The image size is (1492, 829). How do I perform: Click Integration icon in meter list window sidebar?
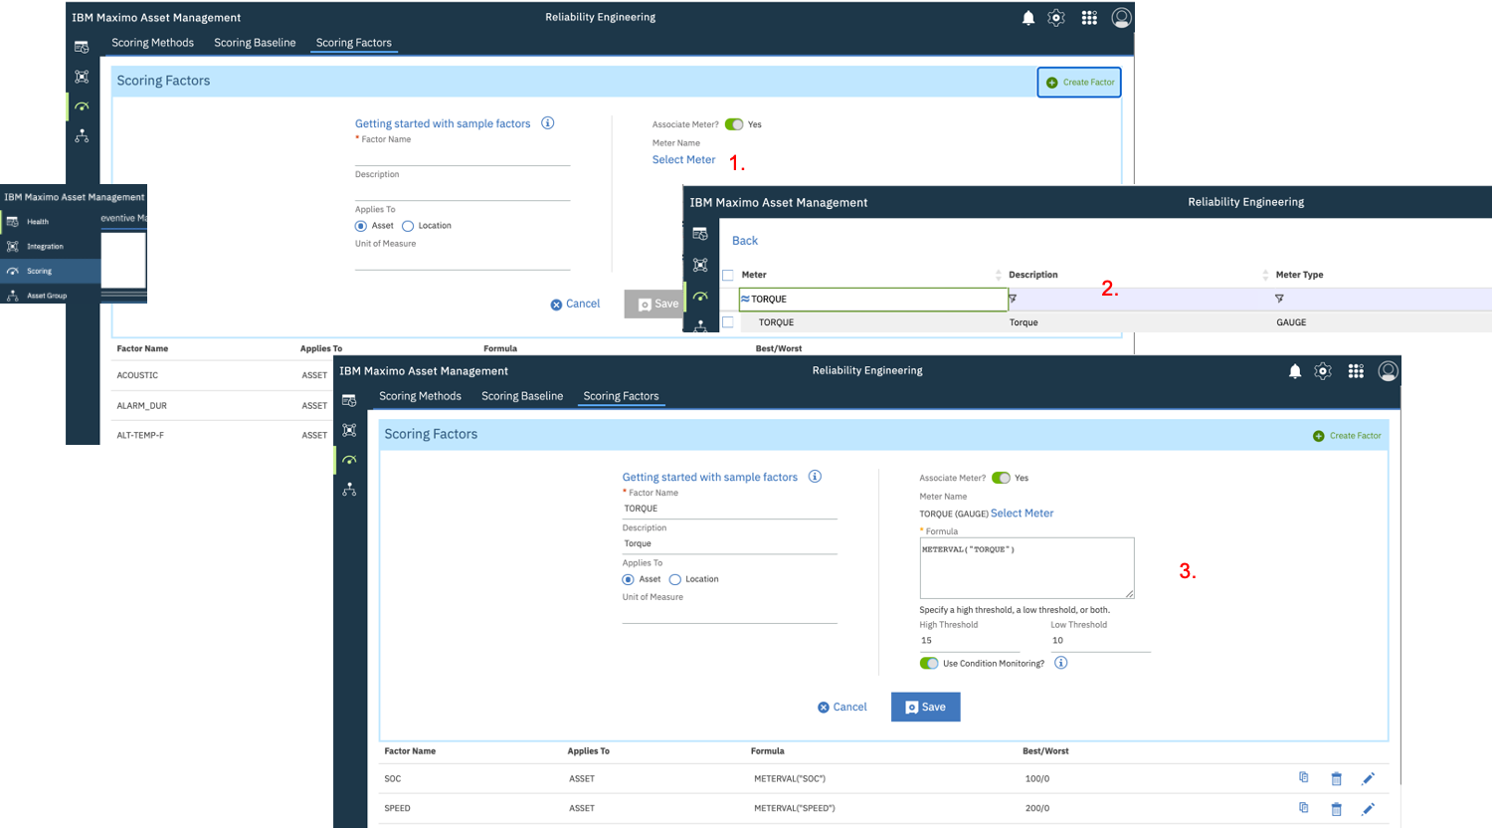pos(700,265)
